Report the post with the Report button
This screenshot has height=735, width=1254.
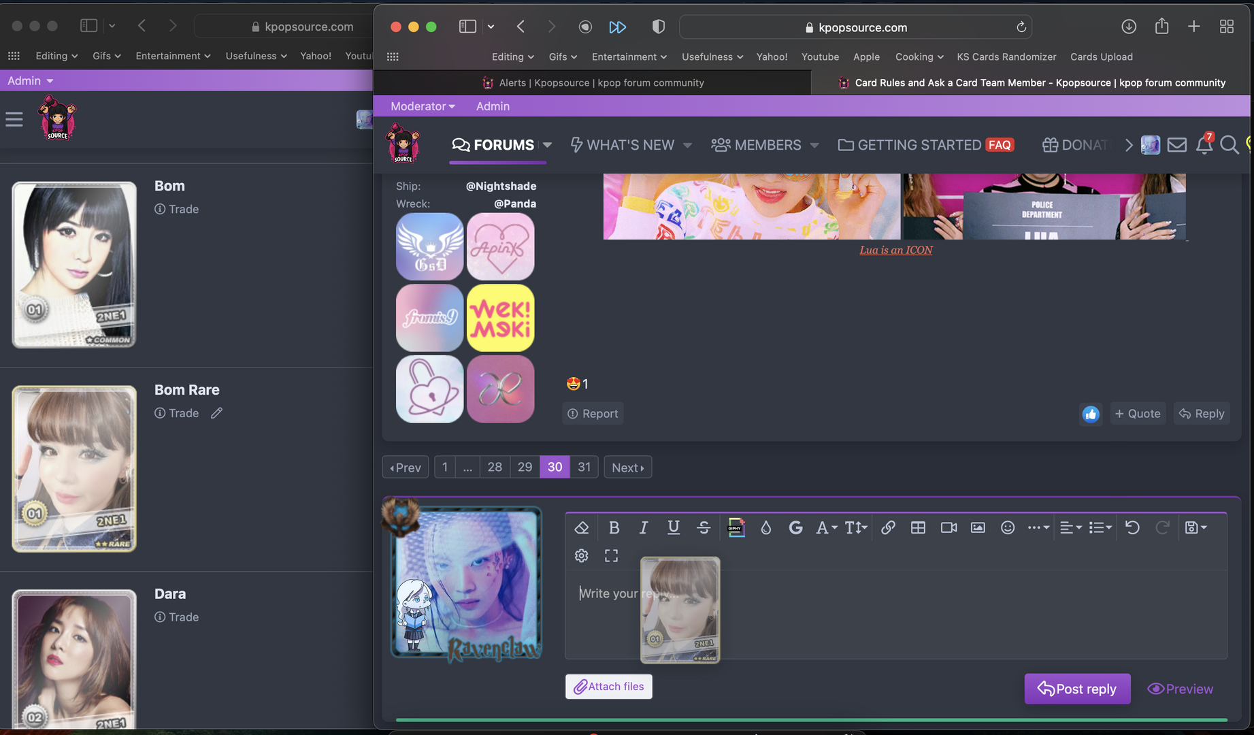593,414
